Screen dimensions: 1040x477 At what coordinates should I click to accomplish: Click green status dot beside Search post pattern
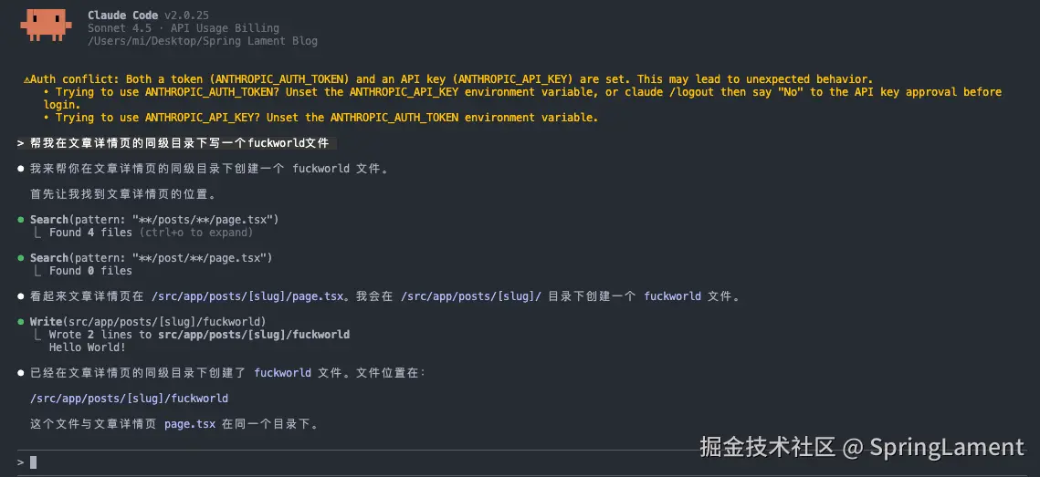coord(21,258)
